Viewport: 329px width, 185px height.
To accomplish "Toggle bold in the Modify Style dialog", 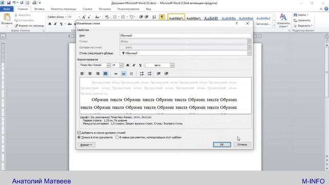I will tap(127, 65).
